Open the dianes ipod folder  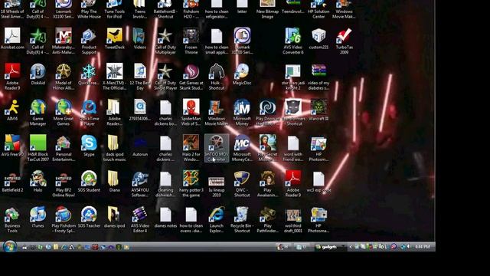point(114,217)
